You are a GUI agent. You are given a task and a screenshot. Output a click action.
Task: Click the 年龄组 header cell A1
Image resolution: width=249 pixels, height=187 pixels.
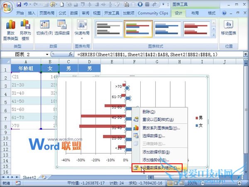(26, 68)
